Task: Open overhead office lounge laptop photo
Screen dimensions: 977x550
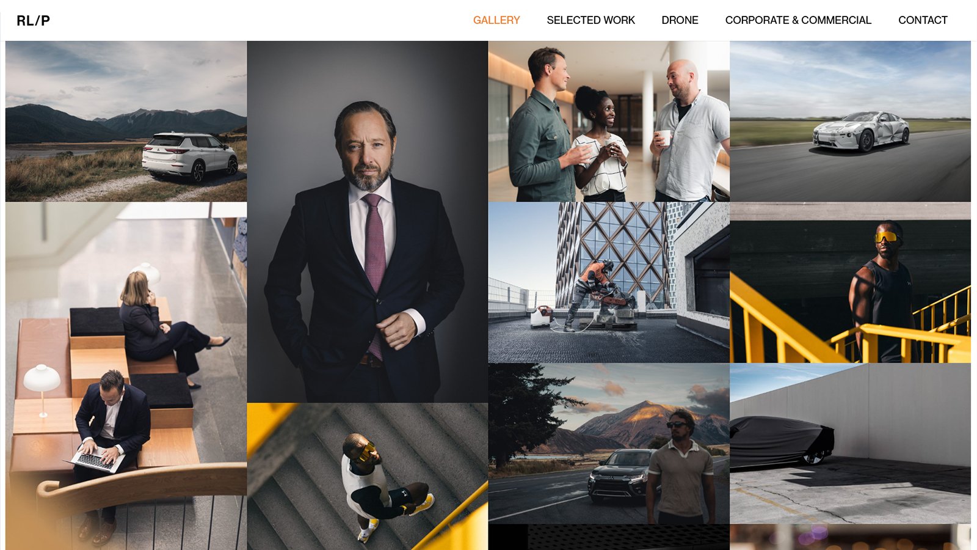Action: click(x=126, y=376)
